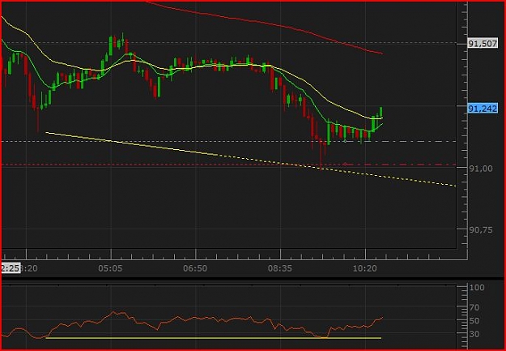This screenshot has height=351, width=506.
Task: Select the current price label 91,242
Action: click(x=483, y=109)
